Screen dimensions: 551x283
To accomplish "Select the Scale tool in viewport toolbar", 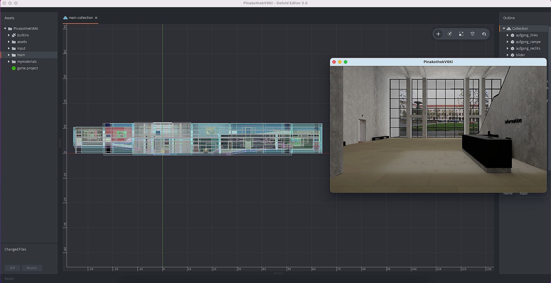I will click(x=461, y=34).
